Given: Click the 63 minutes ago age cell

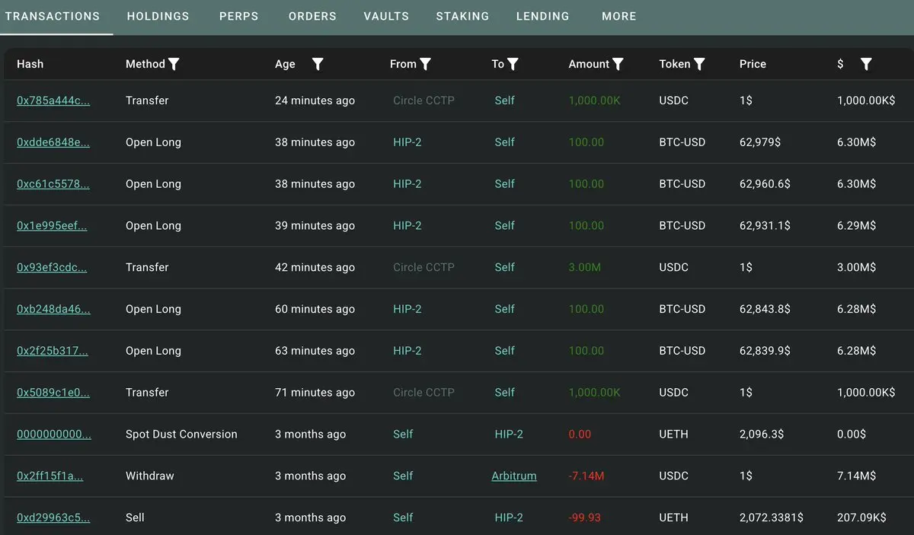Looking at the screenshot, I should 315,352.
